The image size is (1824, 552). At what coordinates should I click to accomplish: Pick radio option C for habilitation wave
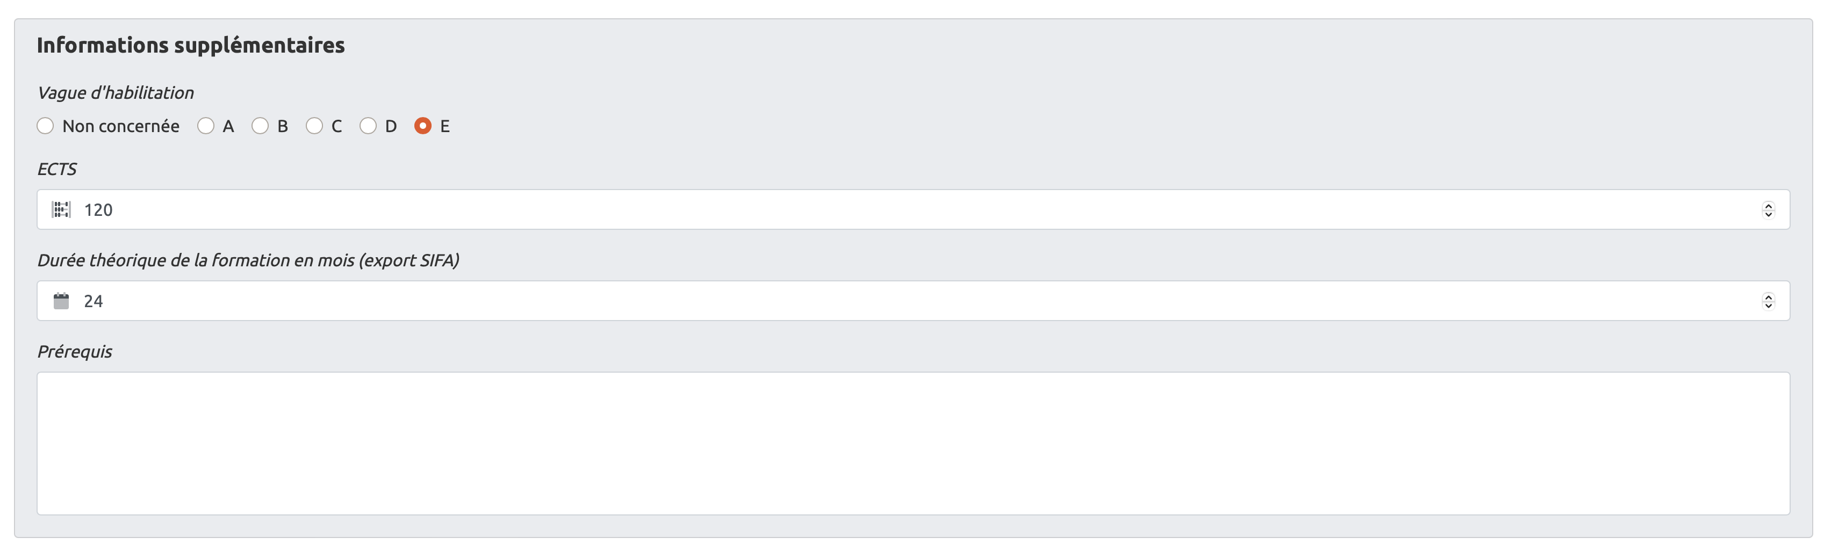tap(314, 126)
